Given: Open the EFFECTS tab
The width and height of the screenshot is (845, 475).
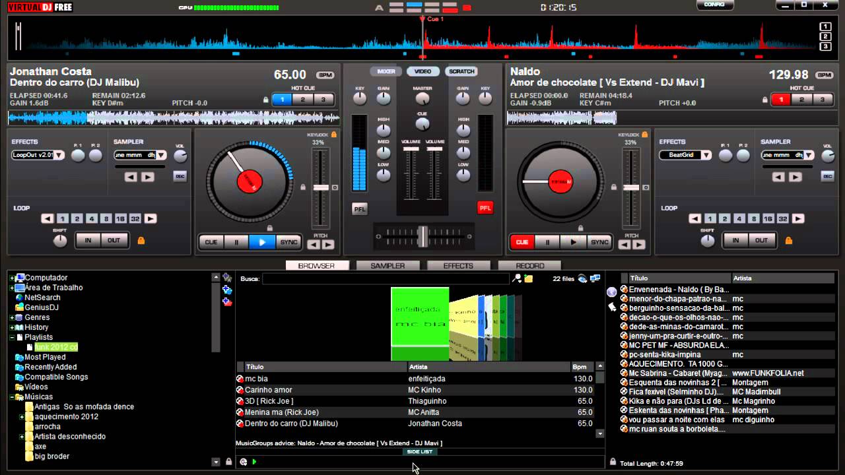Looking at the screenshot, I should pyautogui.click(x=459, y=266).
